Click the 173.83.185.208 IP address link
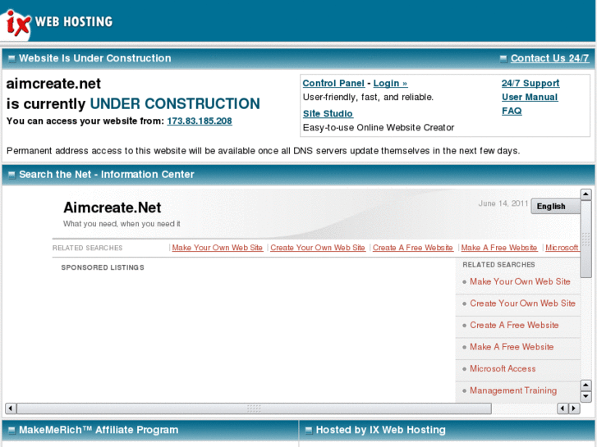 (200, 121)
